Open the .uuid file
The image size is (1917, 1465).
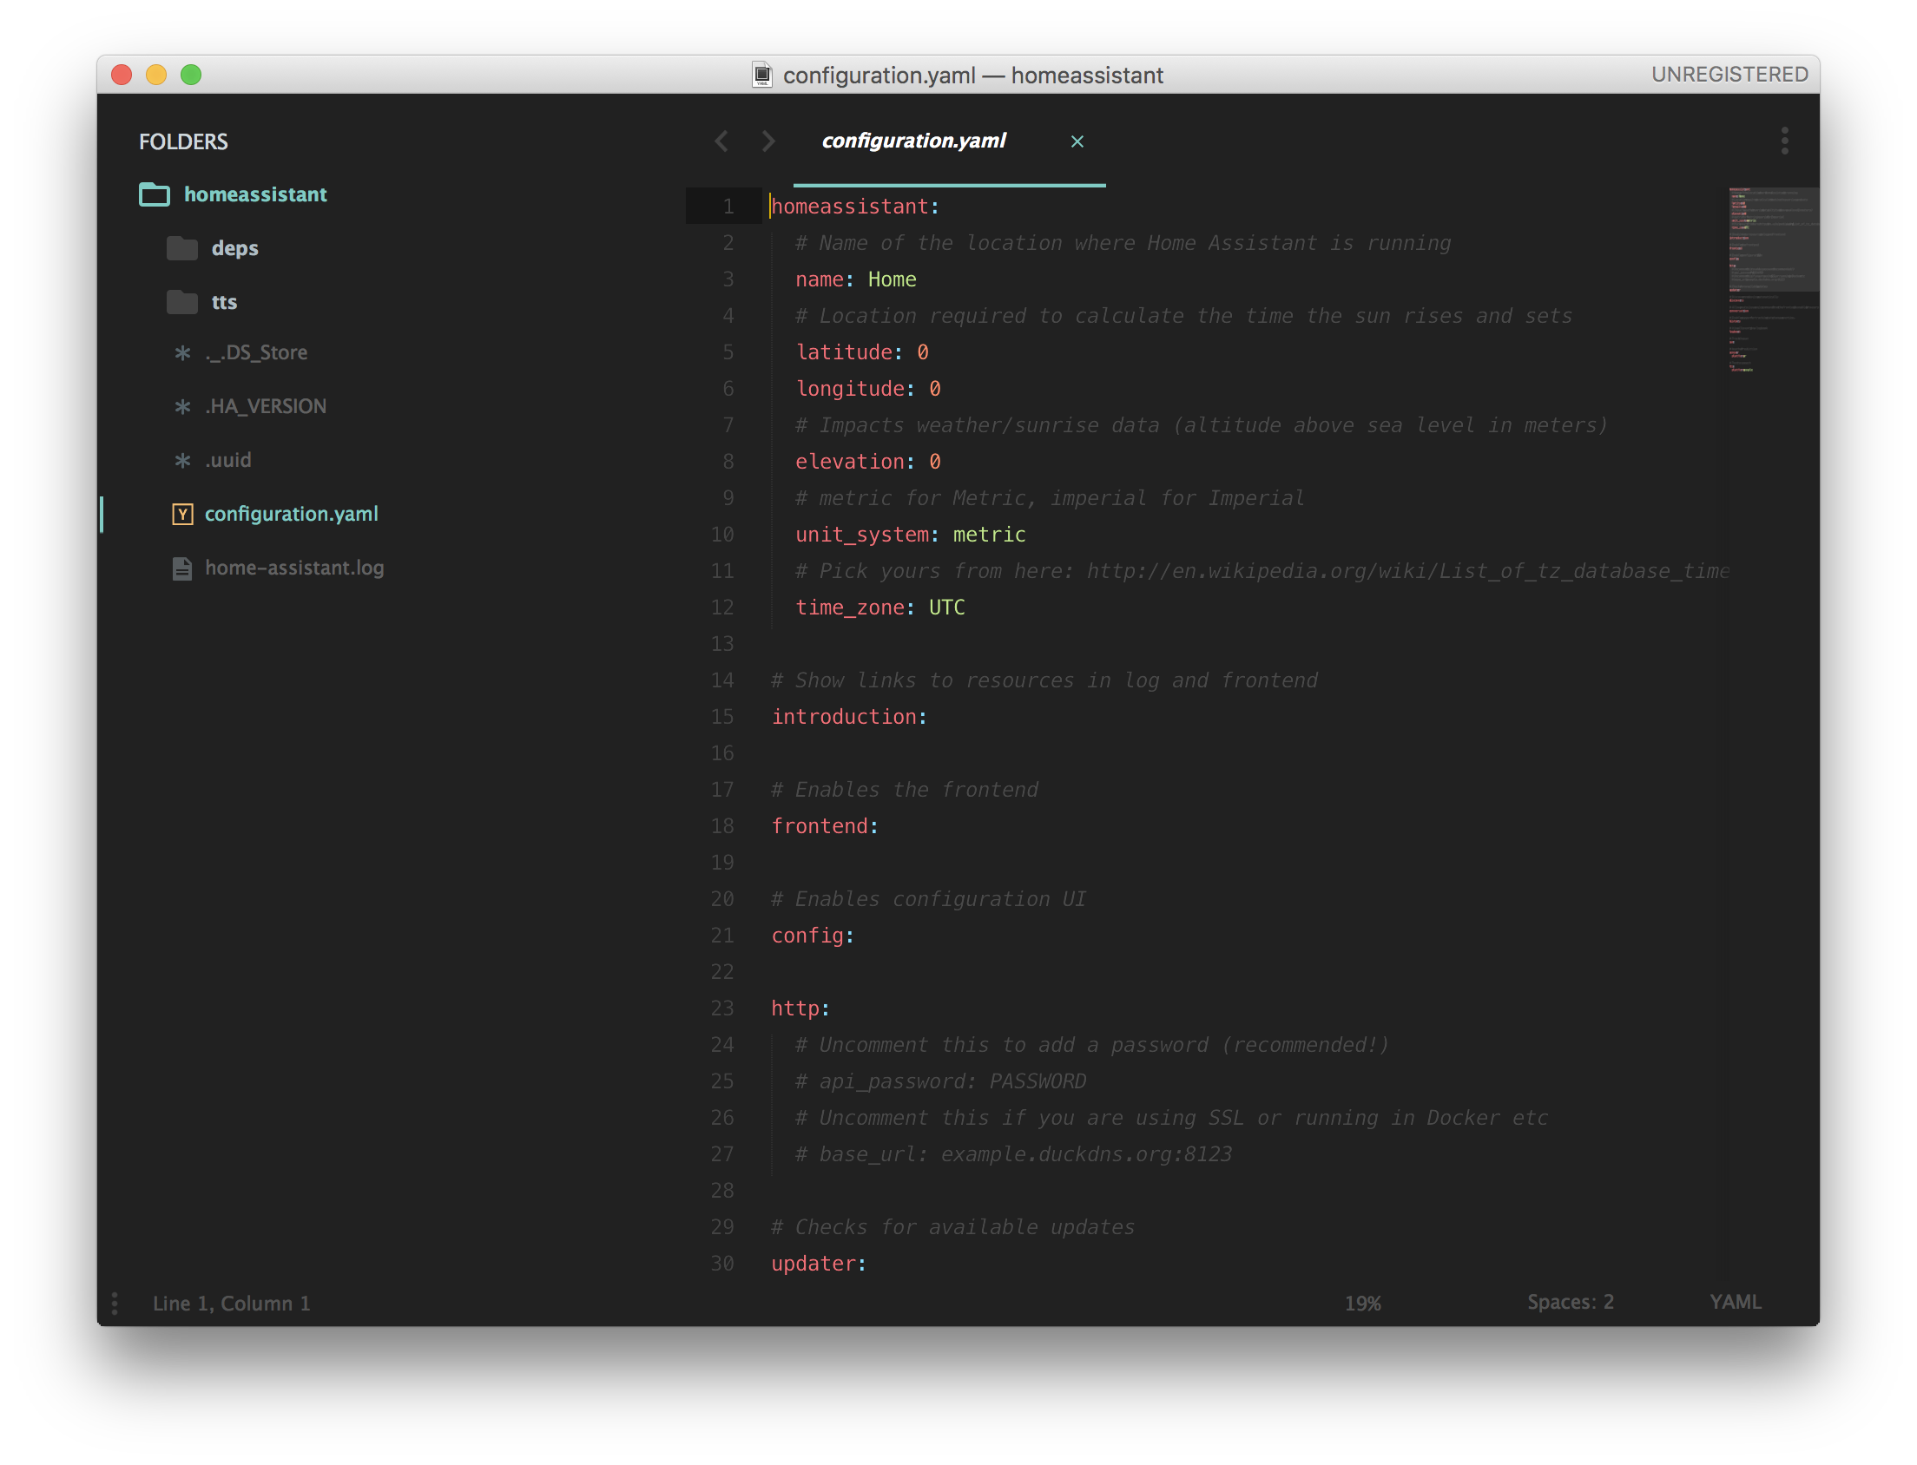tap(228, 461)
